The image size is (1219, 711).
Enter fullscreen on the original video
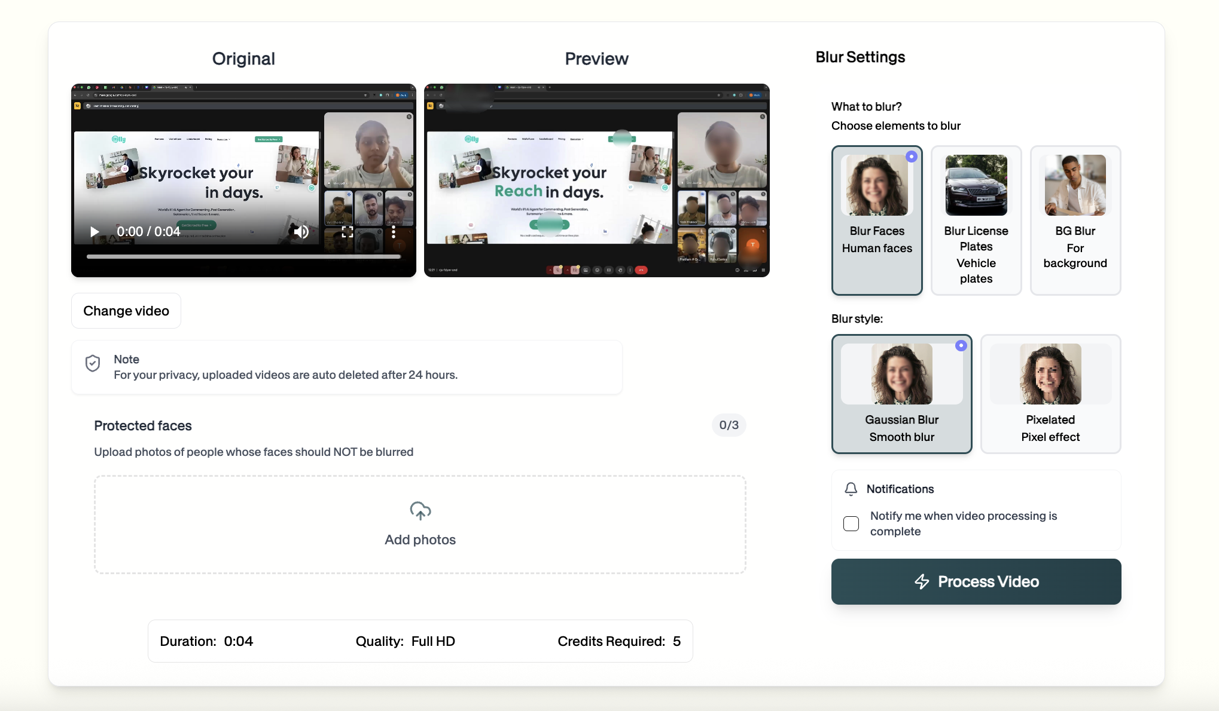coord(347,232)
